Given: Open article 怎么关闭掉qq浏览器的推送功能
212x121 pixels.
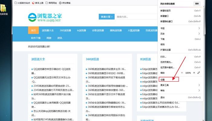Looking at the screenshot, I should [x=52, y=111].
